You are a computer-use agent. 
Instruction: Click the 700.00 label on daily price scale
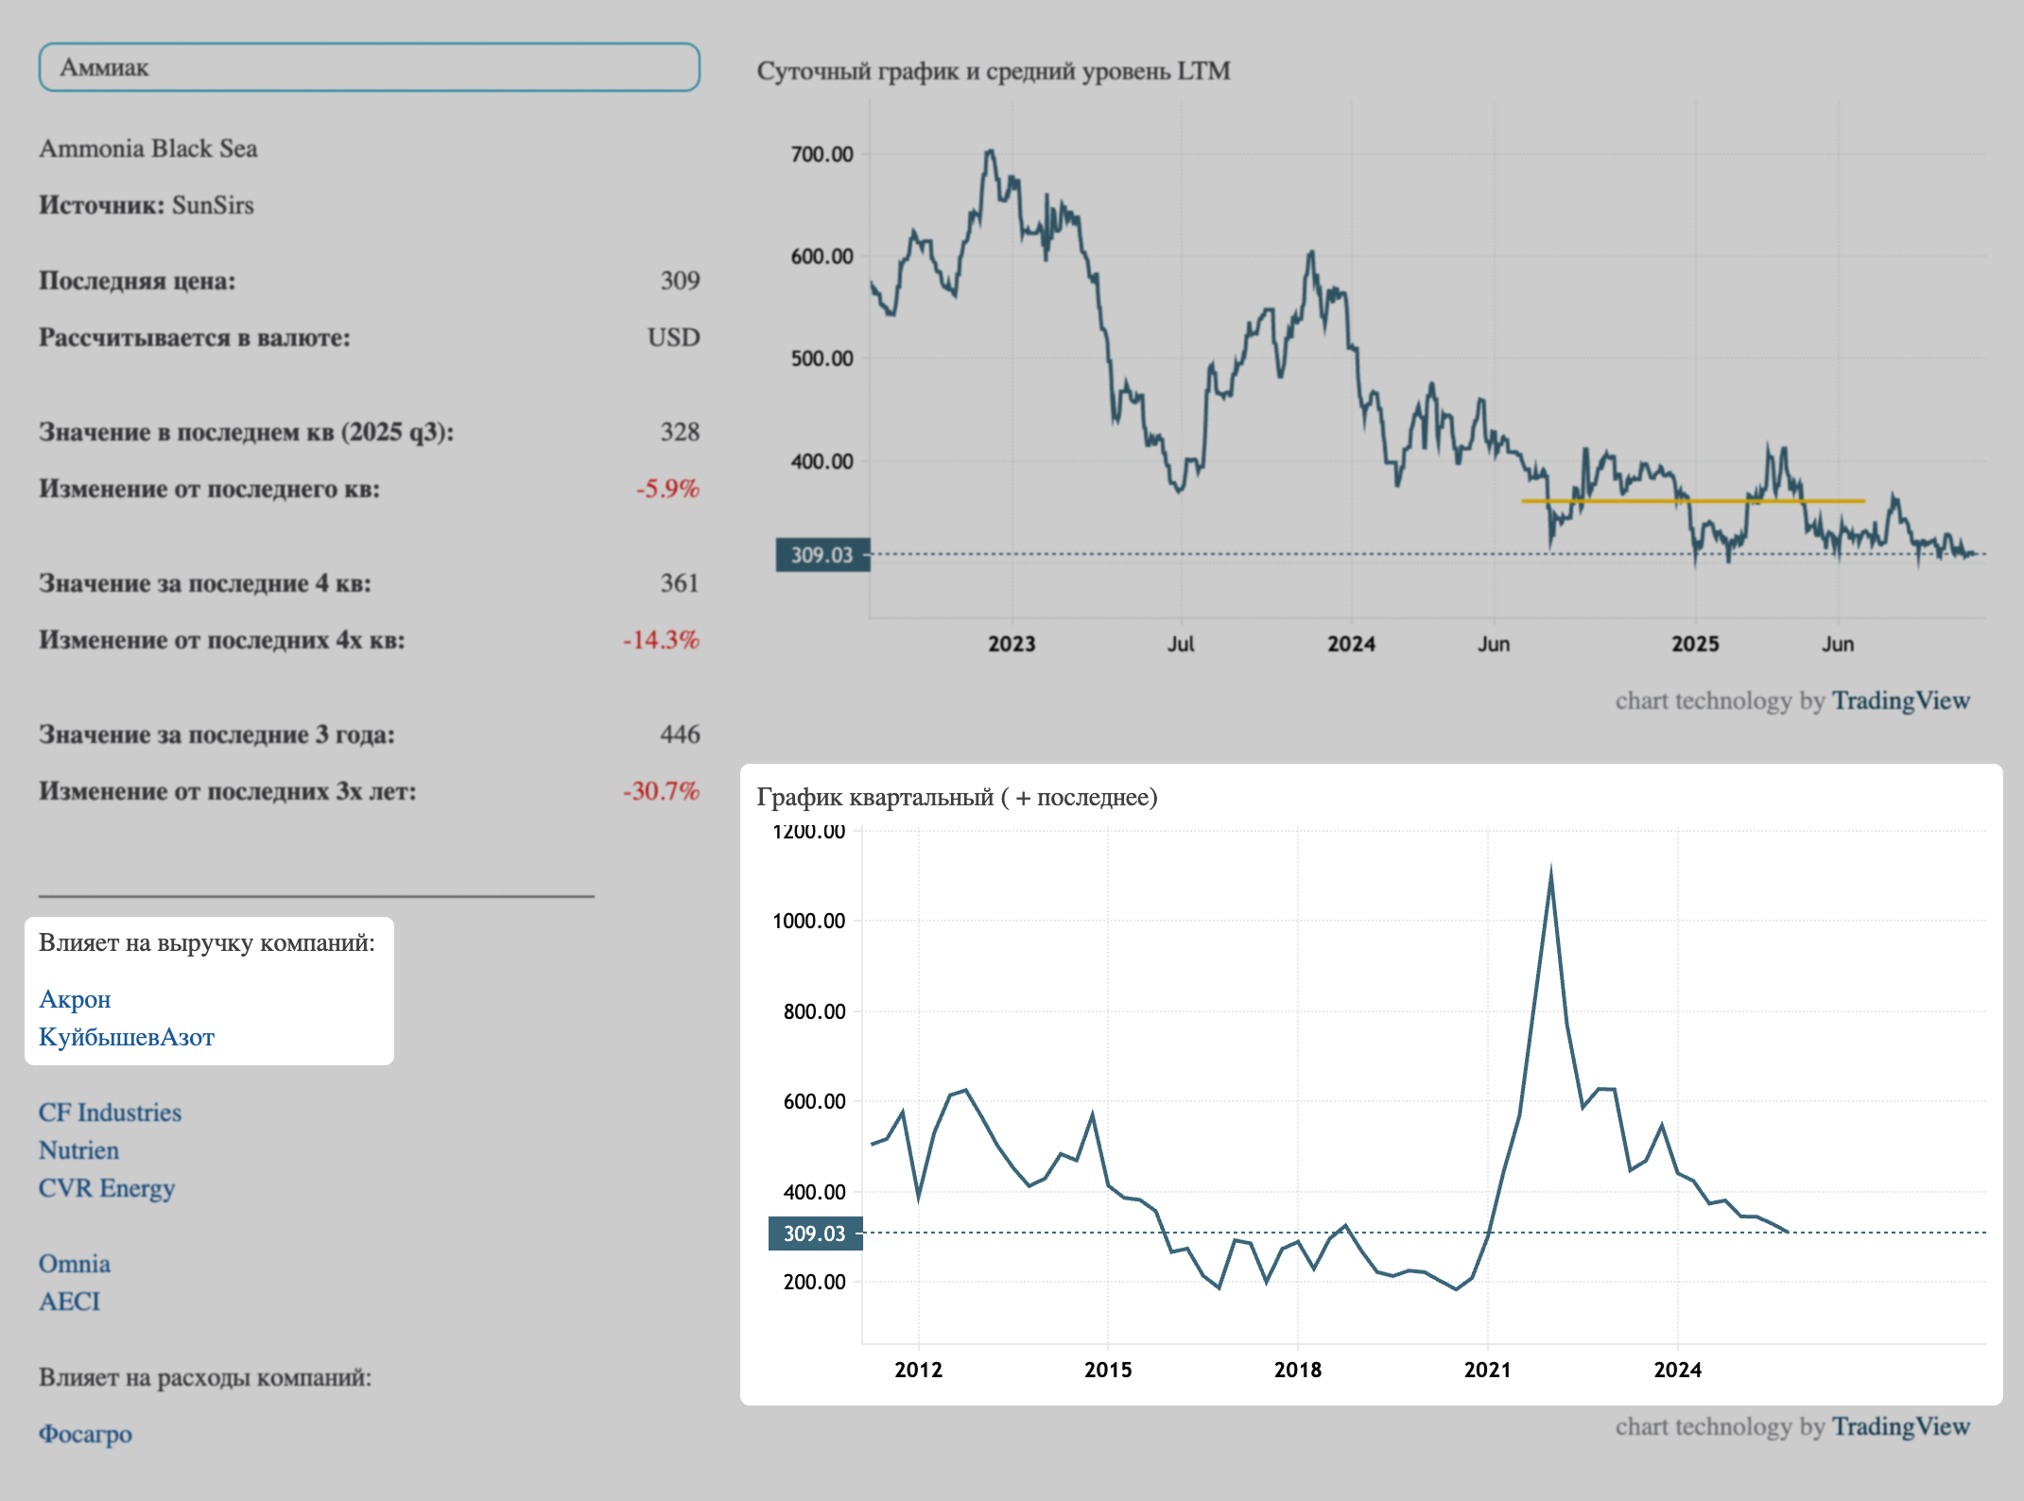[x=822, y=154]
